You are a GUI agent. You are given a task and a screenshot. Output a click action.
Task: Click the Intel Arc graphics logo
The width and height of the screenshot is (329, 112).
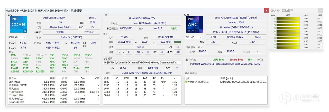(x=194, y=24)
